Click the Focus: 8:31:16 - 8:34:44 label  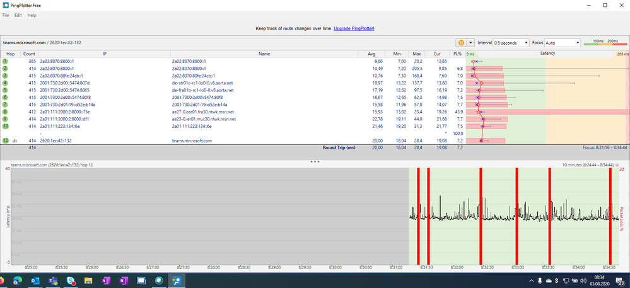point(605,148)
